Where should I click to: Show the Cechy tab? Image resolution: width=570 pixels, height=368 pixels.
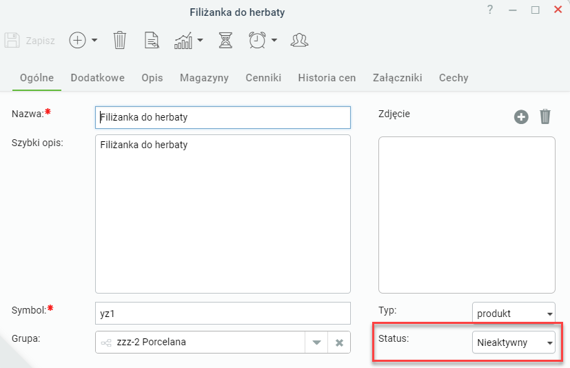coord(454,78)
